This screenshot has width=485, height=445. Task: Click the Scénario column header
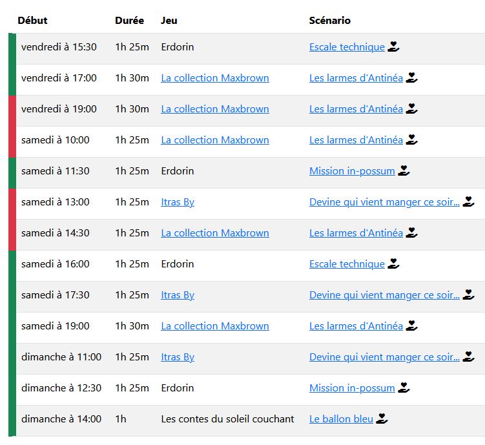point(330,20)
